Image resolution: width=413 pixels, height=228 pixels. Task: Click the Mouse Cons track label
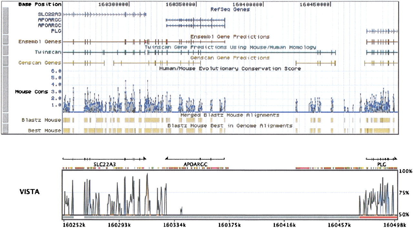coord(31,92)
